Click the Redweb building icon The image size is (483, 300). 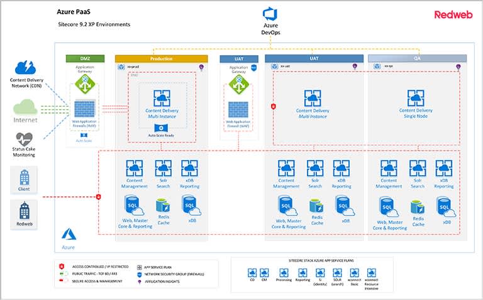[x=25, y=210]
